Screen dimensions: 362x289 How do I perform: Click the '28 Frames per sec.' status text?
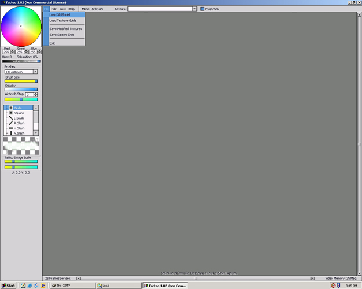pos(58,279)
